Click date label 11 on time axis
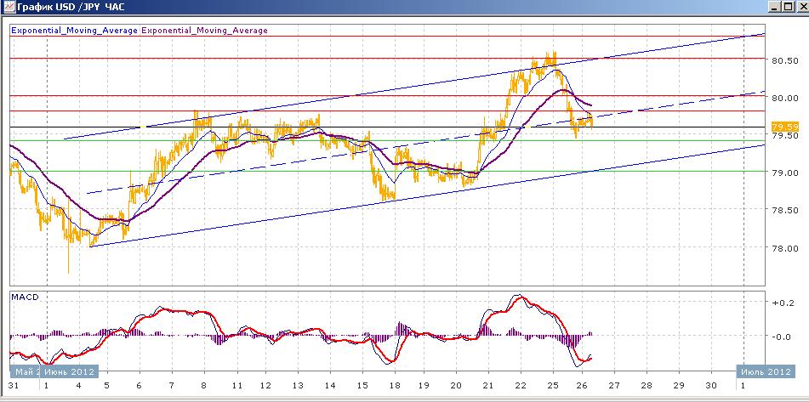Image resolution: width=809 pixels, height=402 pixels. (x=236, y=386)
